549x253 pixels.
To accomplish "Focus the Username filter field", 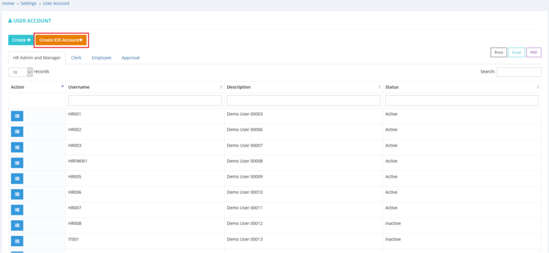I will tap(145, 100).
